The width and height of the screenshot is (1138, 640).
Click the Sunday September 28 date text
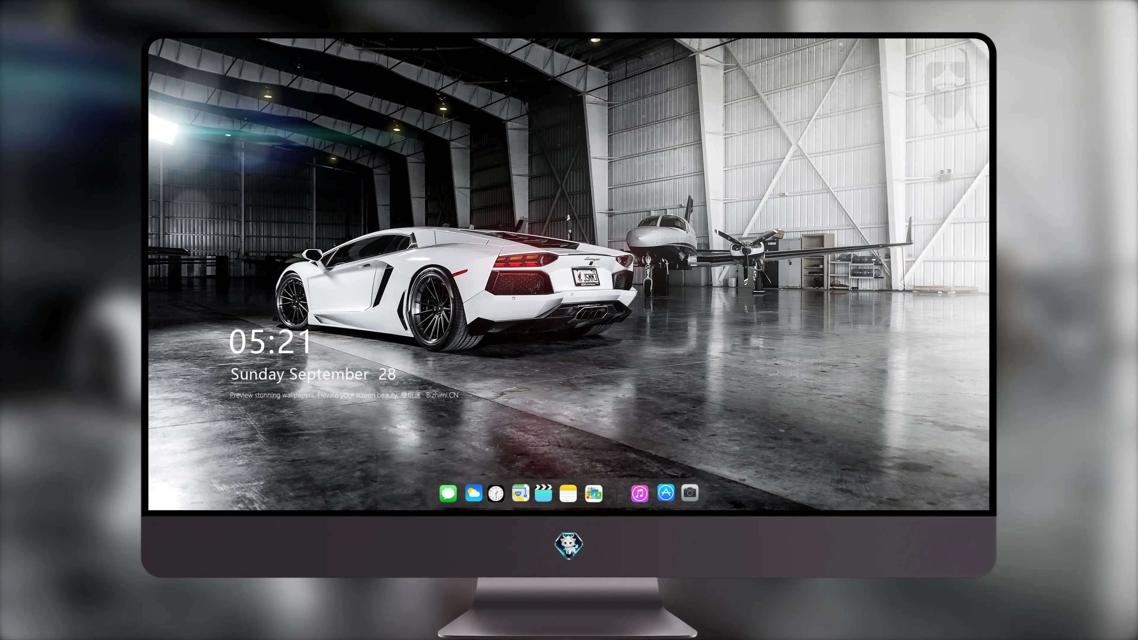[x=313, y=374]
